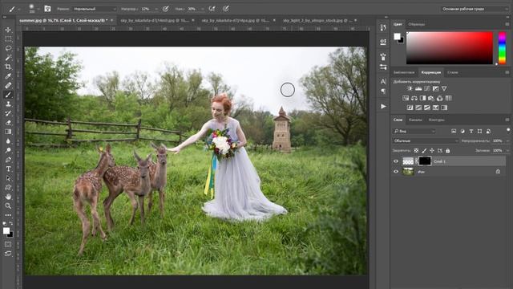Pick a color in the red field

(450, 48)
